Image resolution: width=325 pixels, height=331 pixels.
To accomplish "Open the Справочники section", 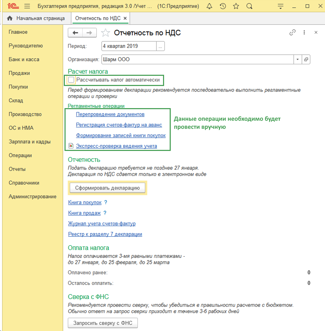I will coord(24,183).
